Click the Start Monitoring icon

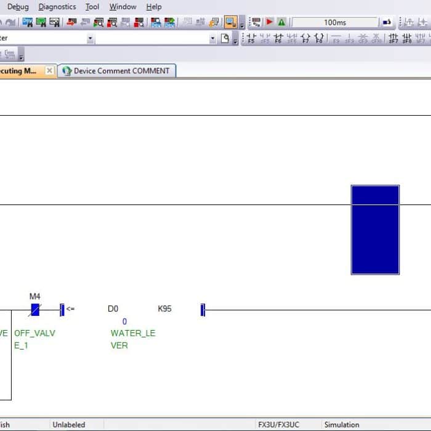[99, 22]
